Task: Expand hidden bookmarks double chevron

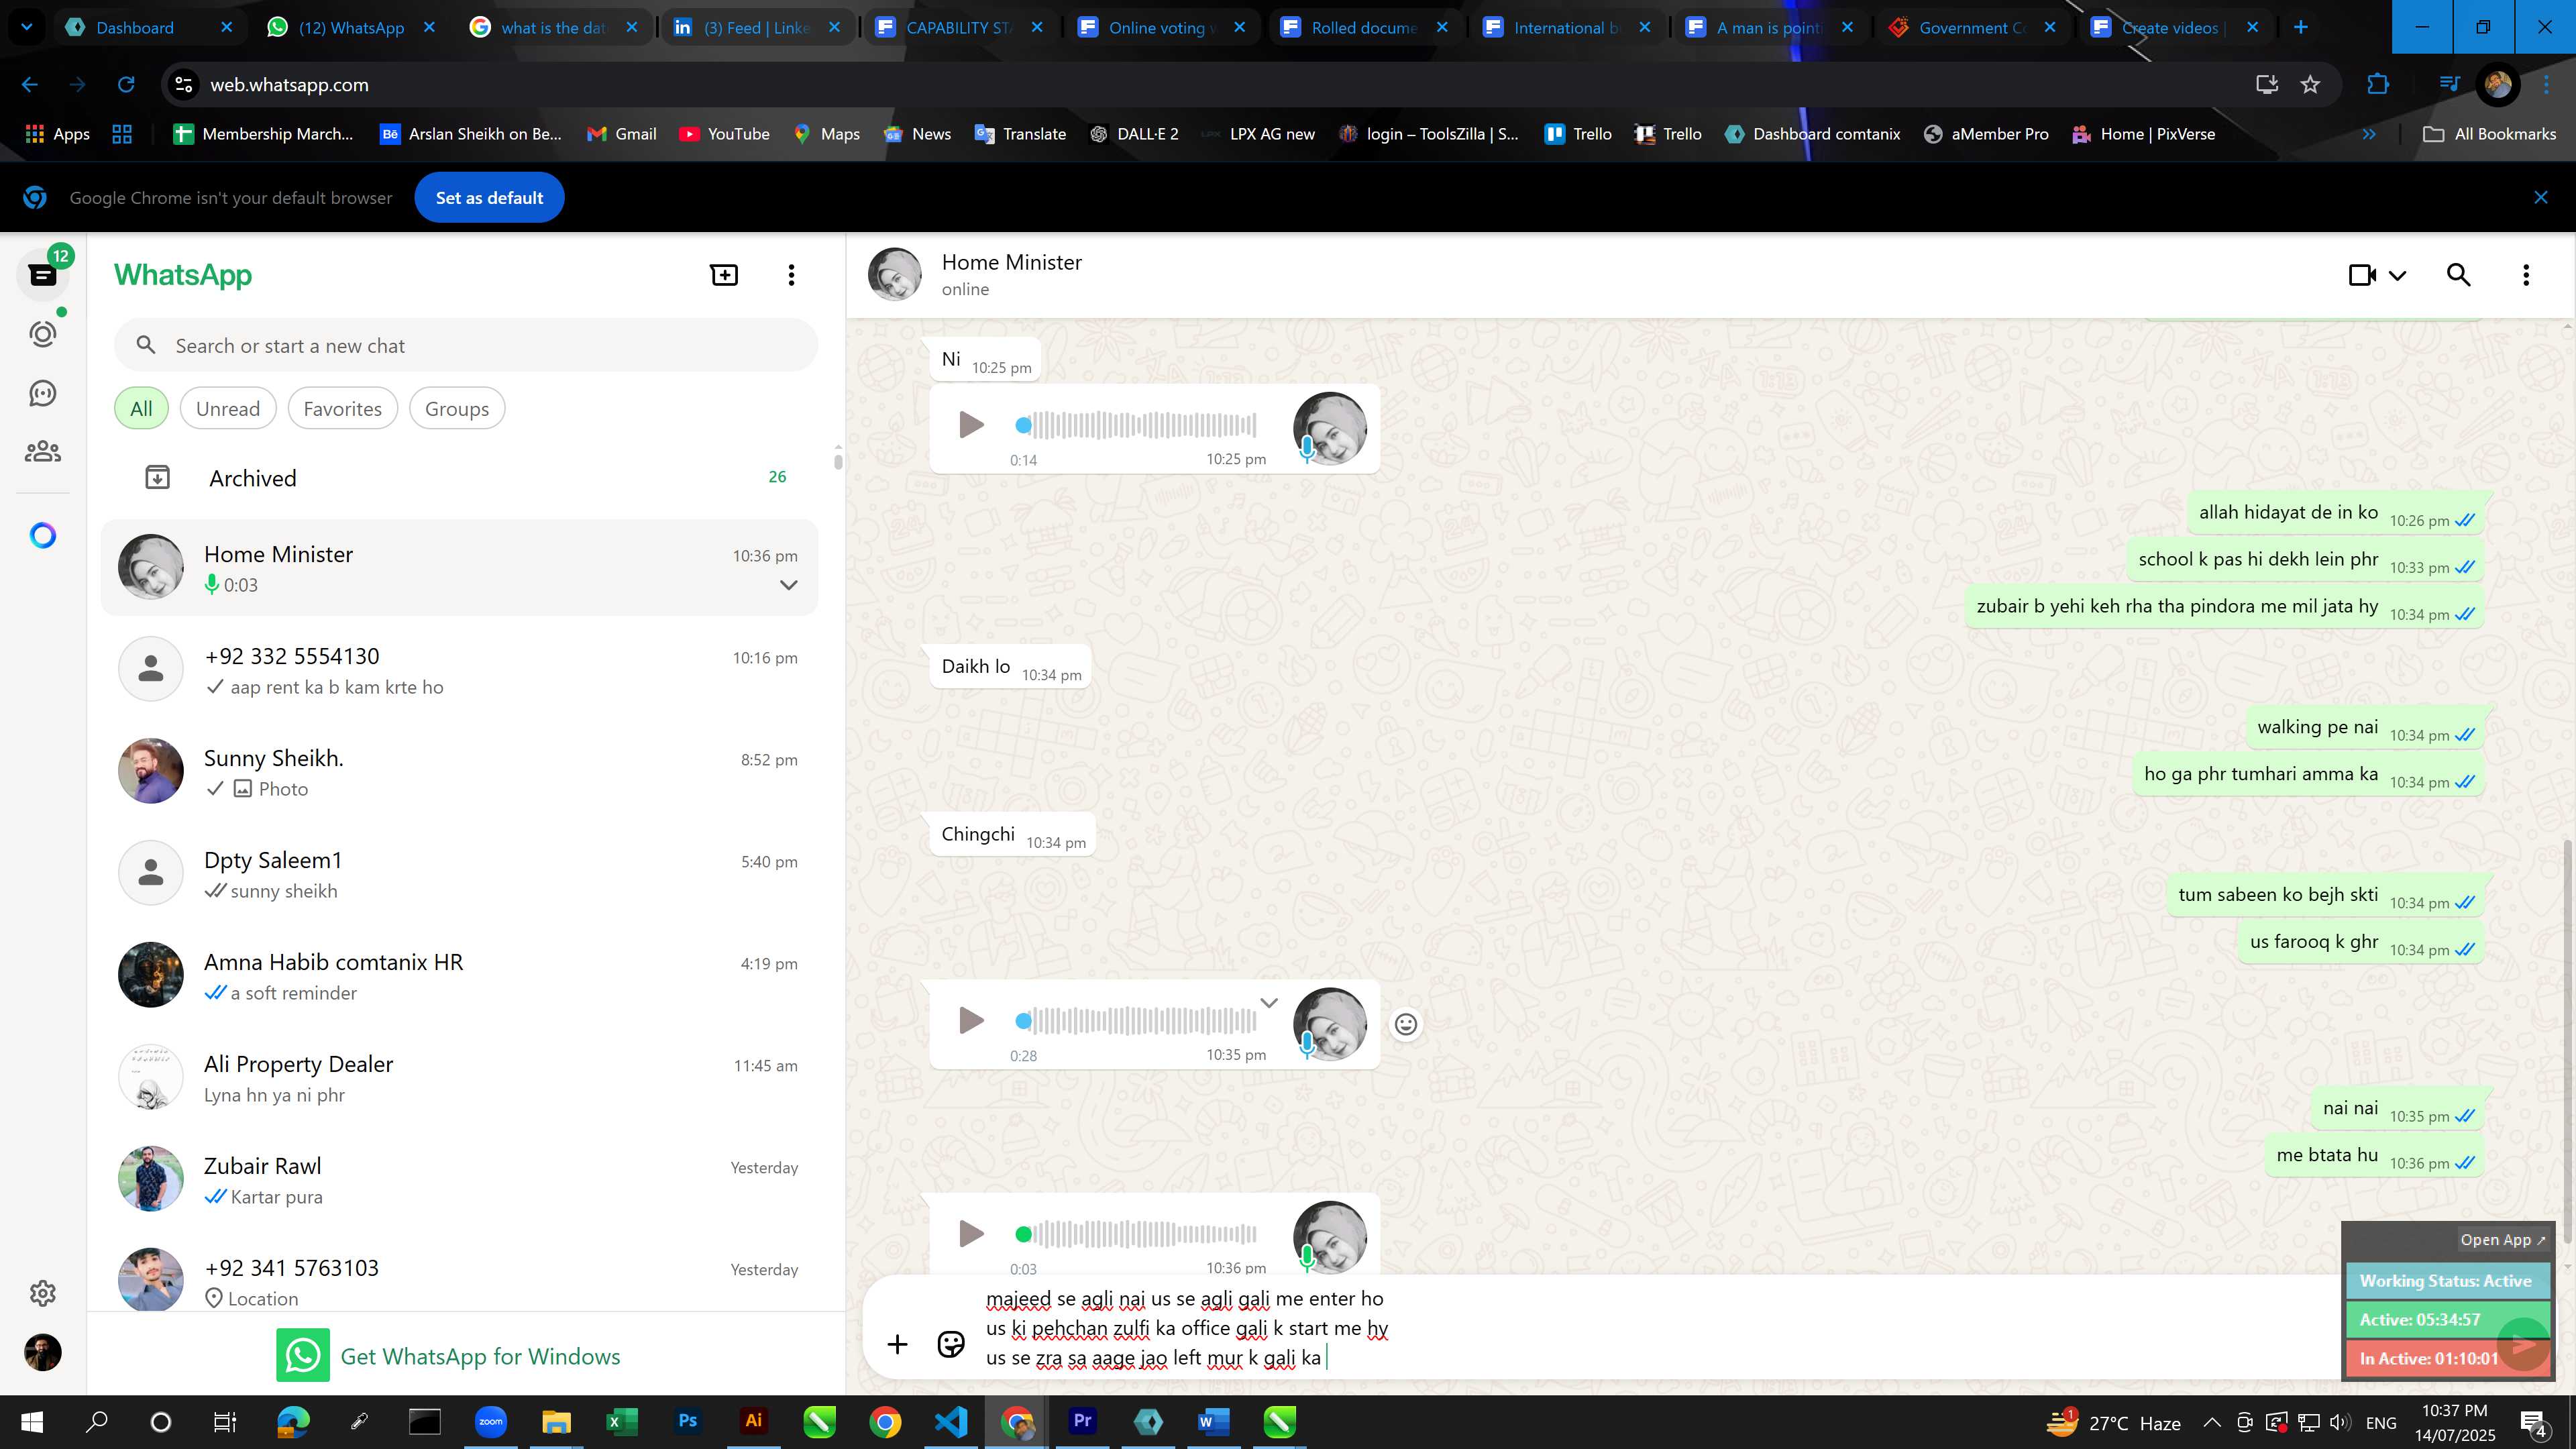Action: tap(2369, 134)
